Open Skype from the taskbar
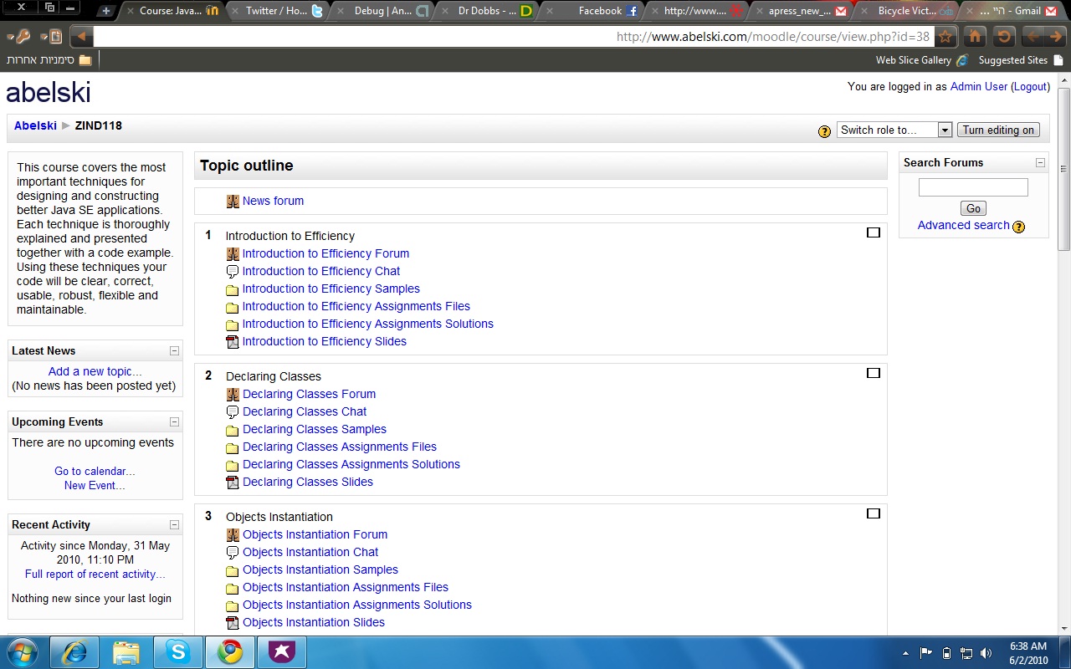The width and height of the screenshot is (1071, 669). [178, 652]
